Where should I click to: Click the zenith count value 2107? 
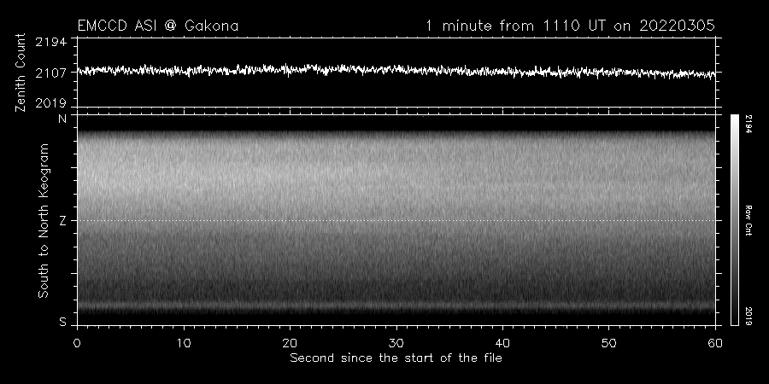(50, 73)
